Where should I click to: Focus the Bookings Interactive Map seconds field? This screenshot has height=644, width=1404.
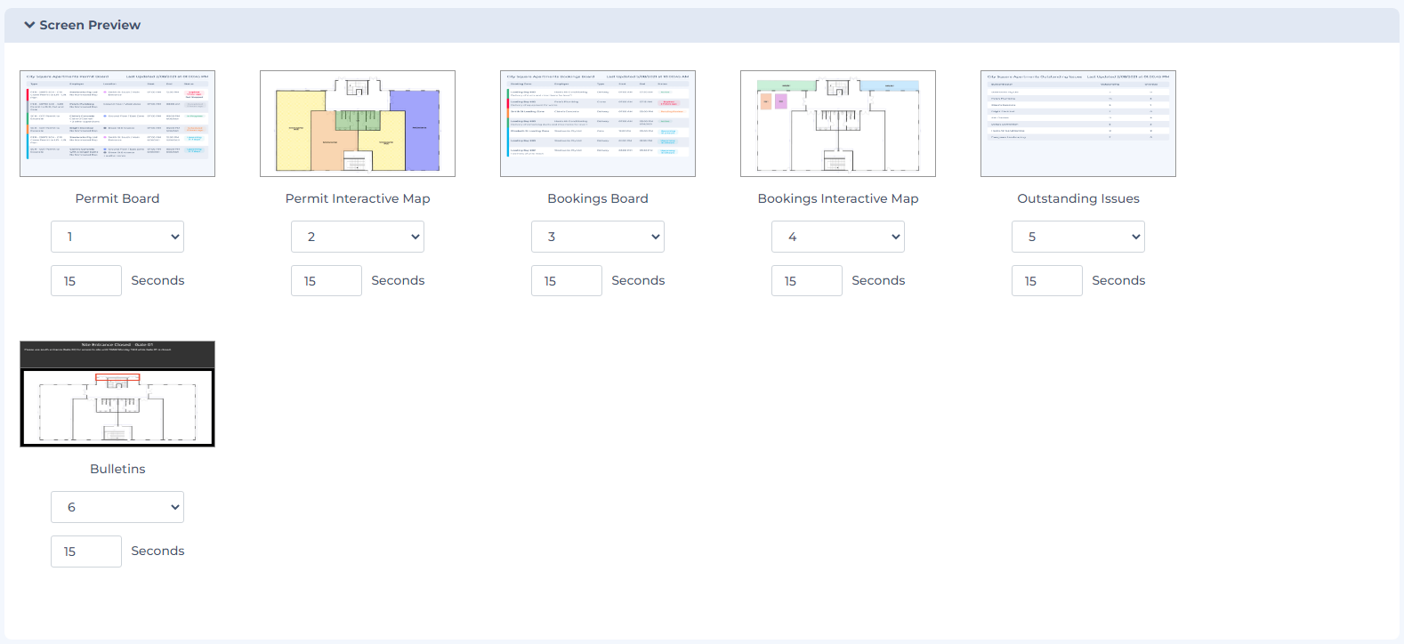(x=807, y=281)
